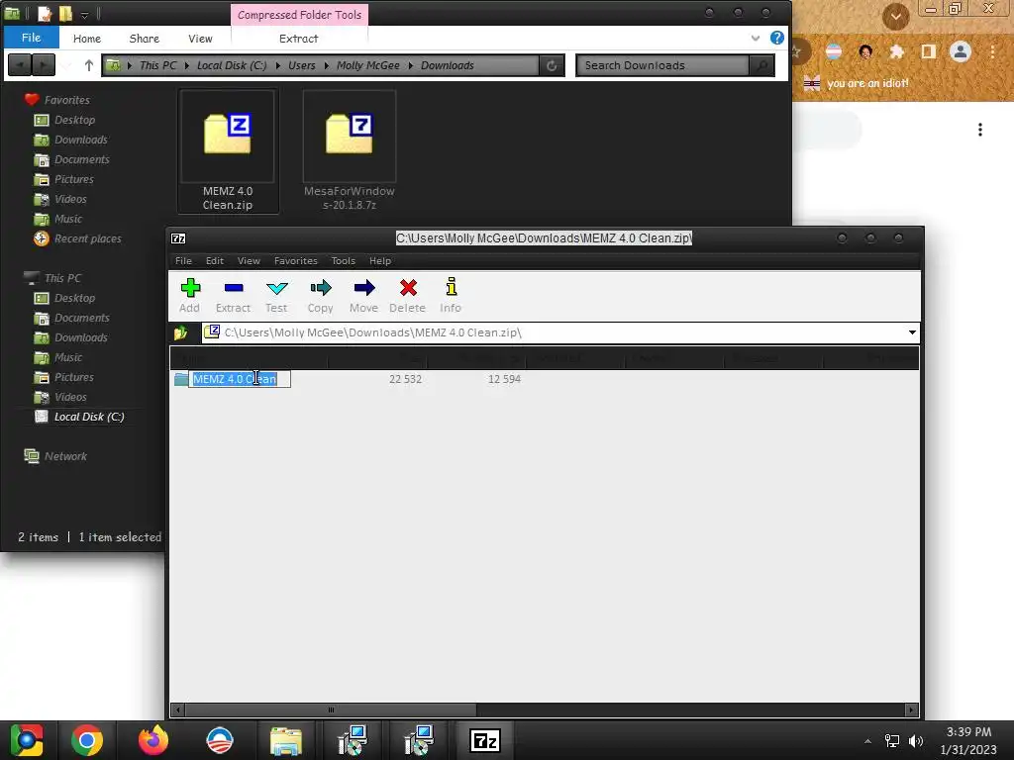Open 7-Zip Help menu
Screen dimensions: 1014x760
[380, 261]
